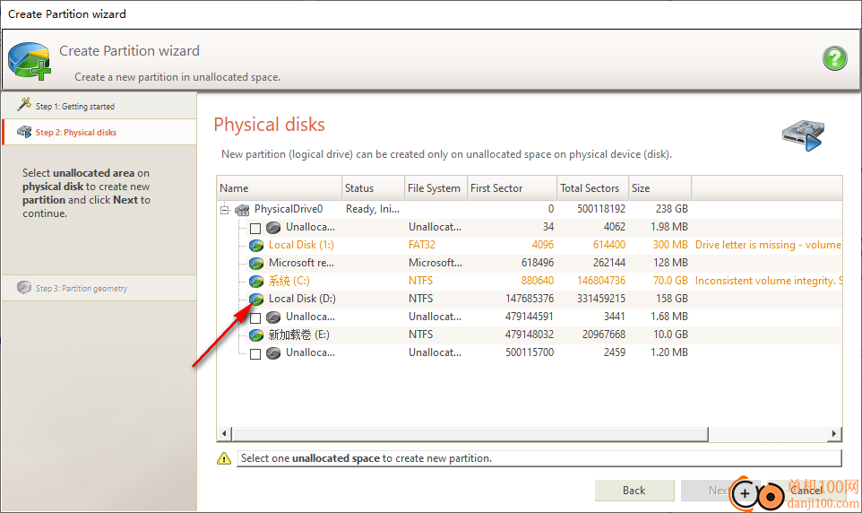862x513 pixels.
Task: Click the Back button
Action: pyautogui.click(x=634, y=491)
